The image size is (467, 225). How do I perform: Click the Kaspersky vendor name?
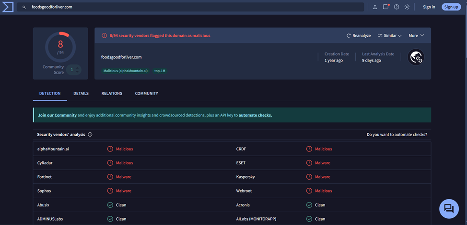click(245, 177)
